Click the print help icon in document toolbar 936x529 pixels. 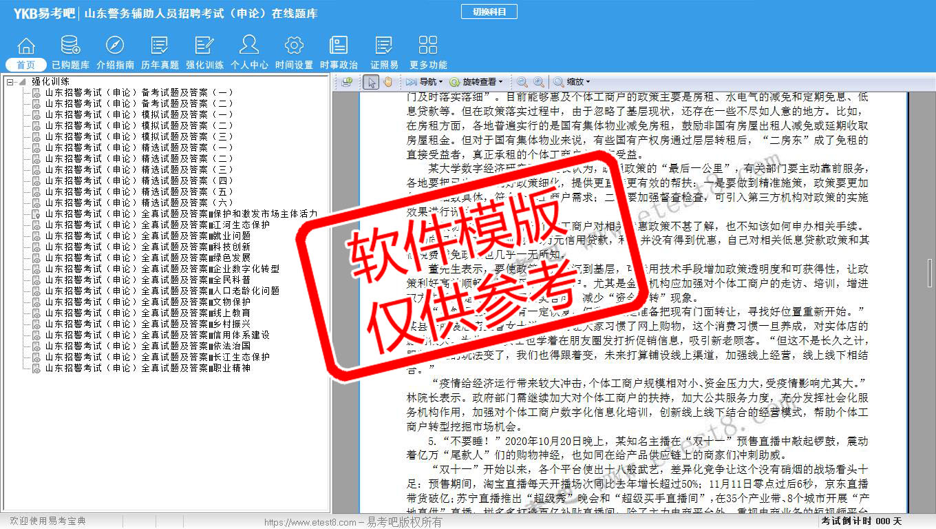pos(347,82)
